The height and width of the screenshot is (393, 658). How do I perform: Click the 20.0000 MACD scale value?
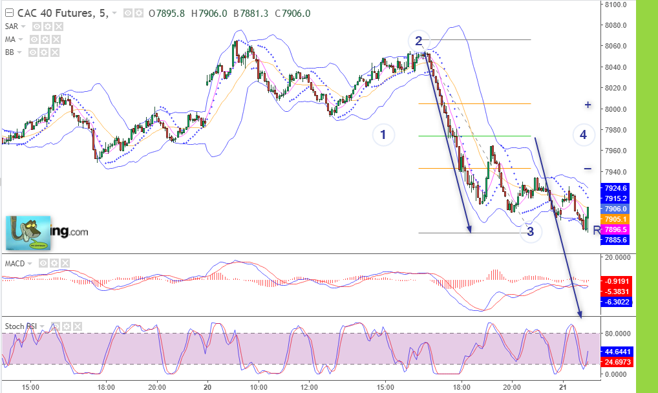pos(617,257)
